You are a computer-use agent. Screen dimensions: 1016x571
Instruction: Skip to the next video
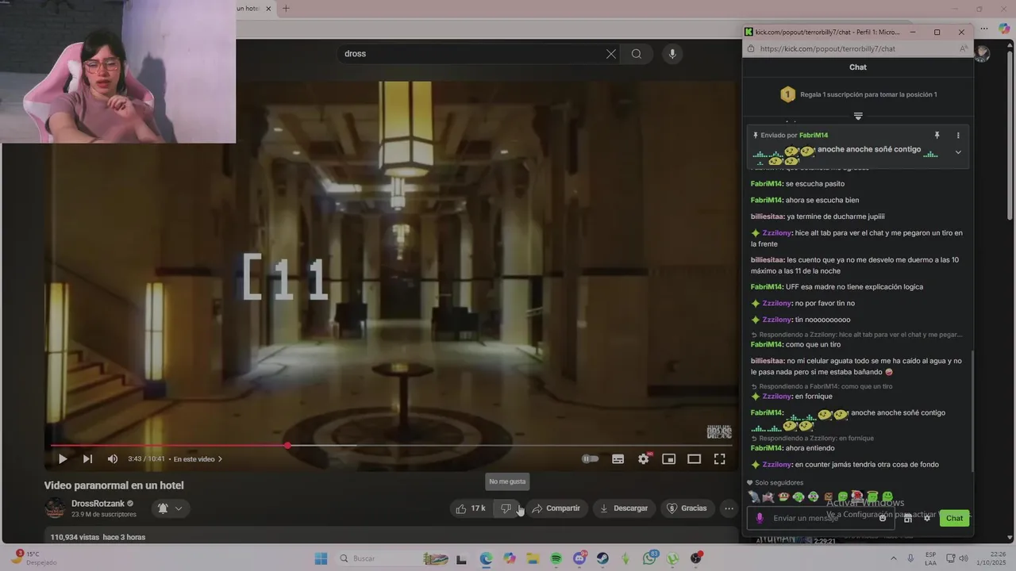tap(87, 458)
